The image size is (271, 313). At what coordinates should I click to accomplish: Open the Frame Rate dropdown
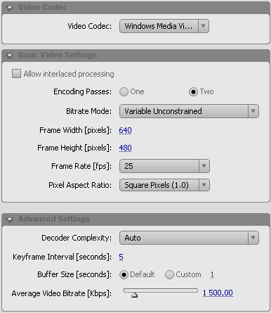[164, 166]
